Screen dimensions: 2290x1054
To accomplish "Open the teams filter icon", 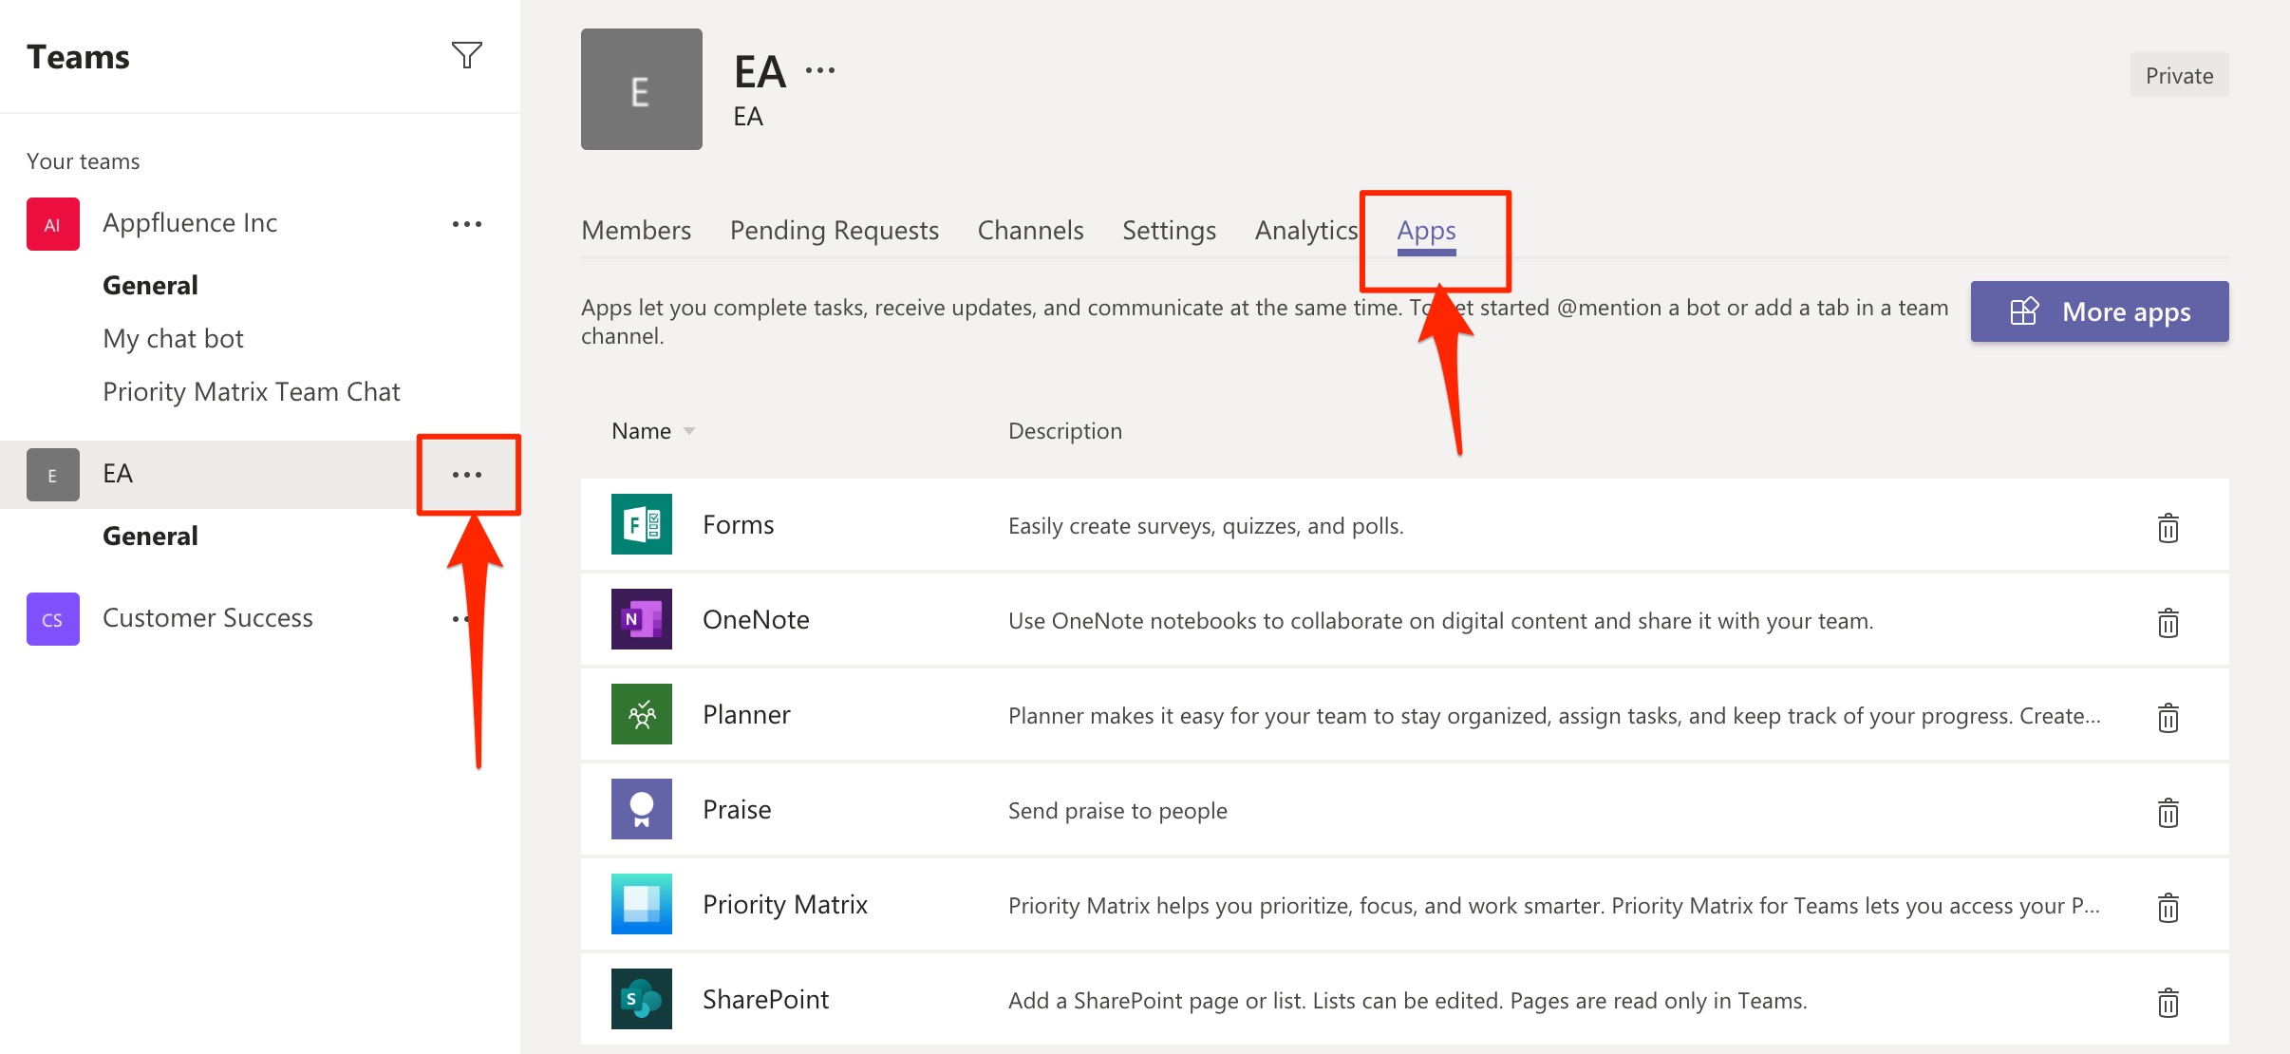I will pos(467,55).
